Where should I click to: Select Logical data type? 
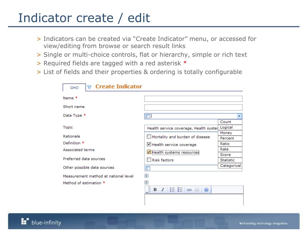(230, 127)
